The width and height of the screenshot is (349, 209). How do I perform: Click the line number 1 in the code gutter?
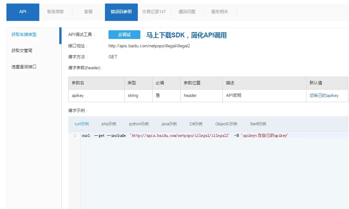point(75,136)
